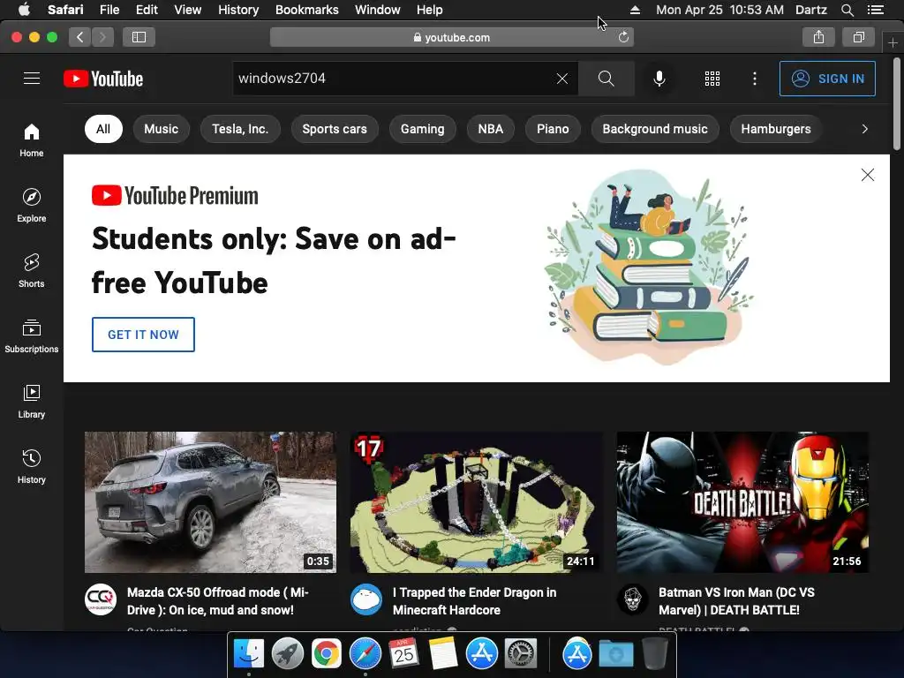Click the Mazda CX-50 Offroad mode title
The image size is (904, 678).
[218, 600]
